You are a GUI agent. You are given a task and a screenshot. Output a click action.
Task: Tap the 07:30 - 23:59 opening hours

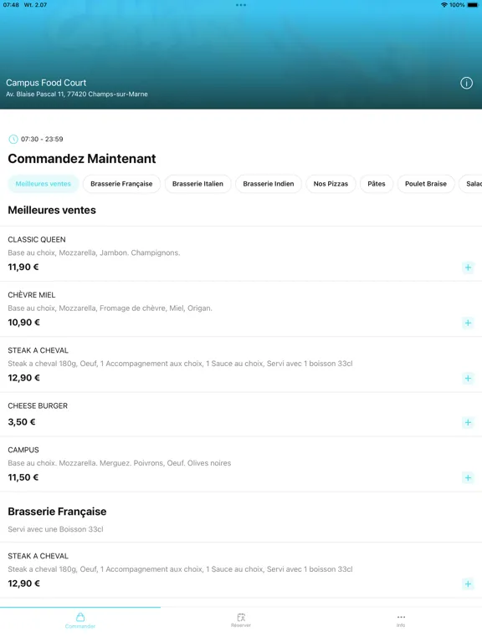(x=42, y=140)
